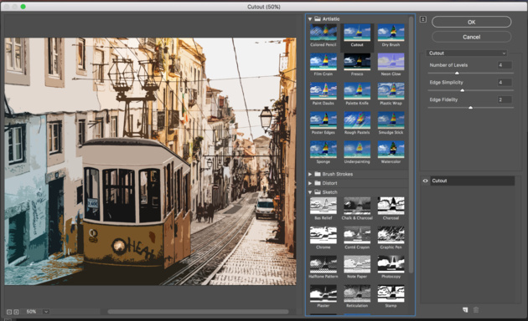Adjust the Edge Fidelity slider
Image resolution: width=528 pixels, height=321 pixels.
tap(470, 108)
